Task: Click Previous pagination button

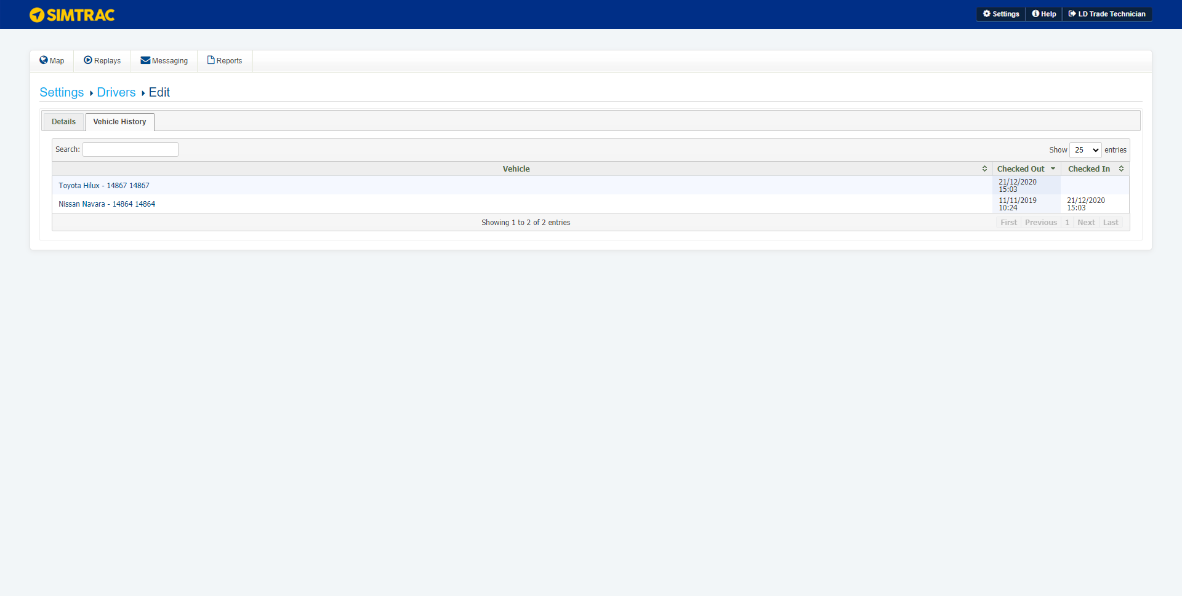Action: tap(1041, 223)
